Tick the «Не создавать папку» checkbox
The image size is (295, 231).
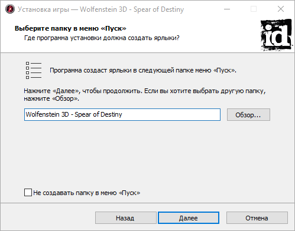pyautogui.click(x=28, y=193)
